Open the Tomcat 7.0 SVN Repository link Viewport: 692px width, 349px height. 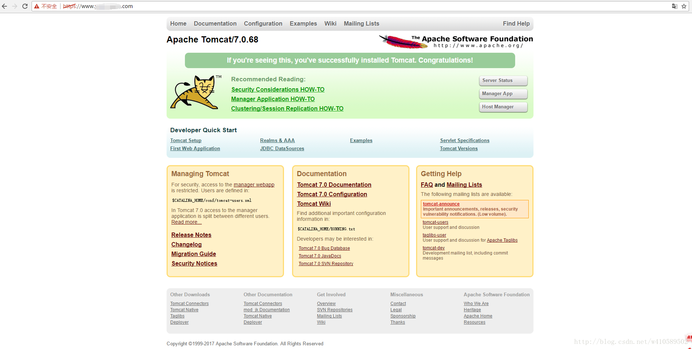point(326,264)
